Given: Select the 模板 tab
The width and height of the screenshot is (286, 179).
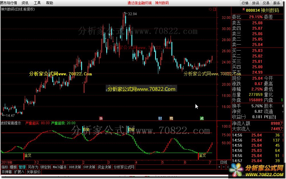Looking at the screenshot, I should pos(13,167).
